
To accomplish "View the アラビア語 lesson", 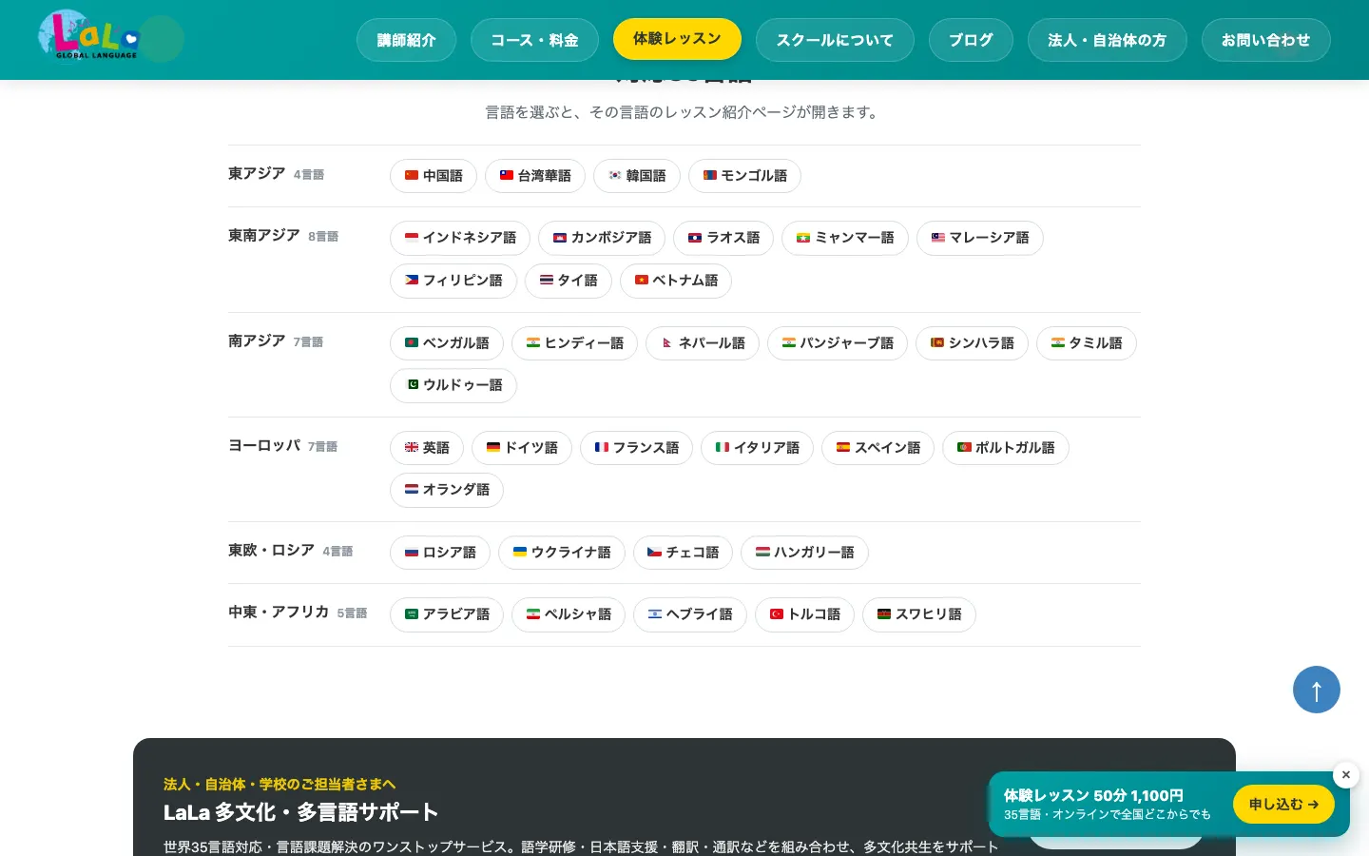I will pos(447,614).
